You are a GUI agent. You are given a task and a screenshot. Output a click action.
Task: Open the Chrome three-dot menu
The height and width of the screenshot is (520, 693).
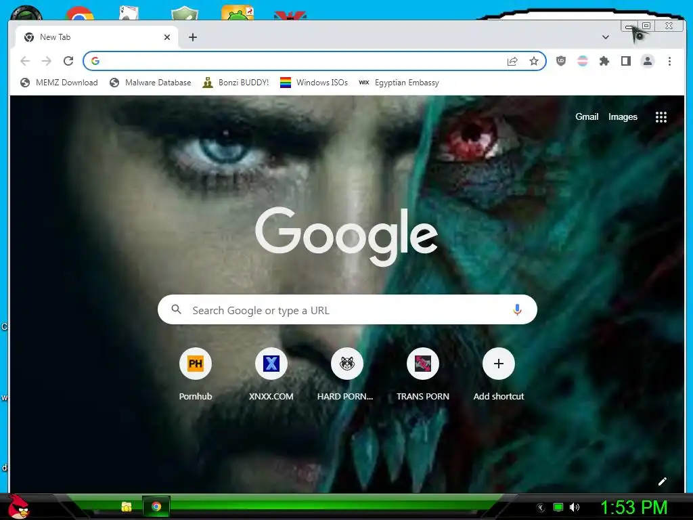(669, 61)
